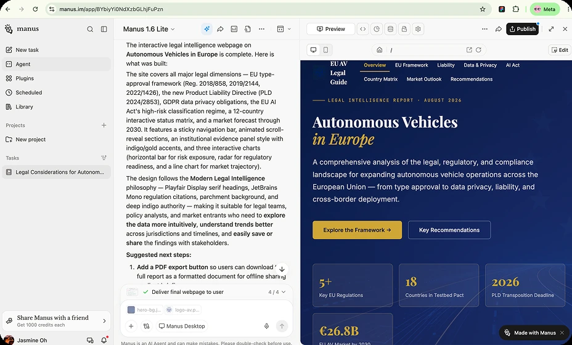Open the preview panel more options menu
This screenshot has height=345, width=572.
(484, 29)
